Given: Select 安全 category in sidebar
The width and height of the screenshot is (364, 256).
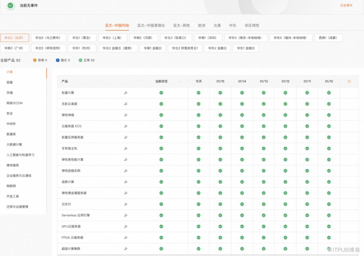Looking at the screenshot, I should point(9,113).
